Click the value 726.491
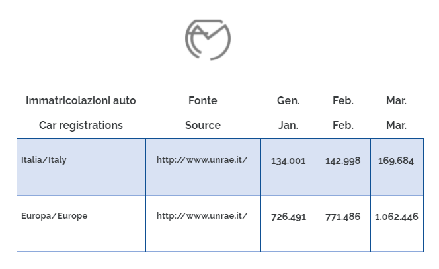439x269 pixels. pos(289,217)
